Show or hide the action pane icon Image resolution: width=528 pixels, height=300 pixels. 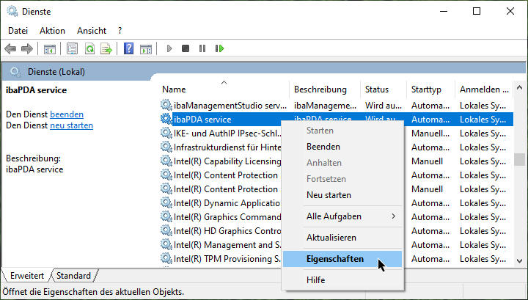tap(146, 49)
